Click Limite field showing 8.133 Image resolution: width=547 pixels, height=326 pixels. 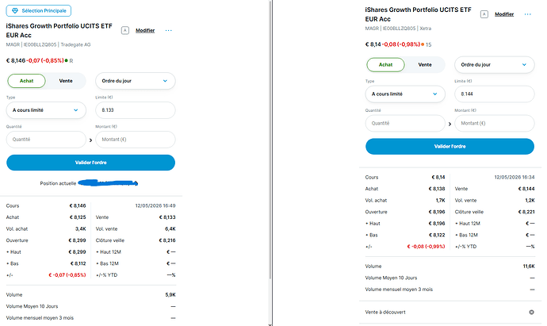(x=136, y=110)
